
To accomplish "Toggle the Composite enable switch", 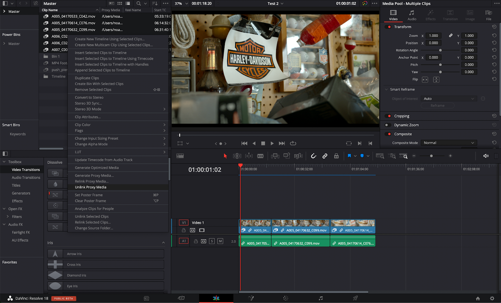I will pyautogui.click(x=388, y=134).
